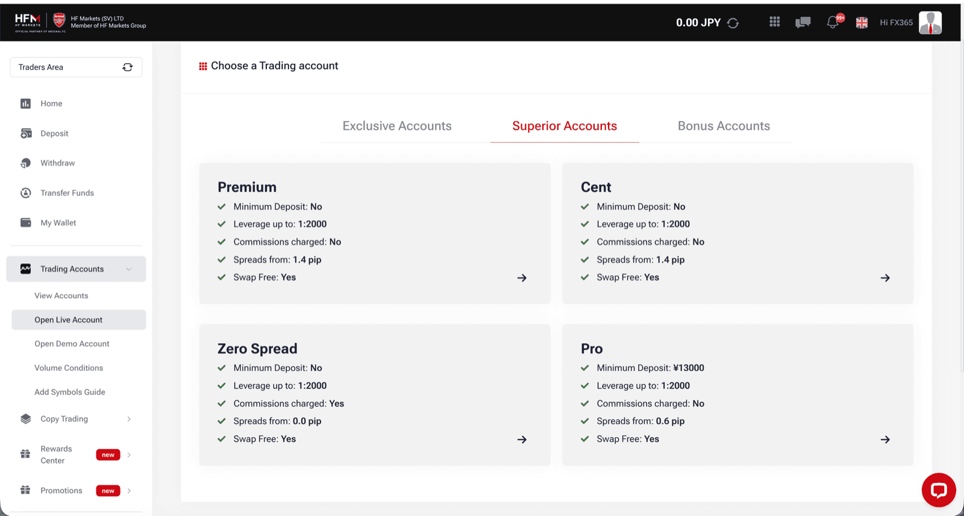The width and height of the screenshot is (964, 516).
Task: Open the apps grid menu
Action: coord(775,22)
